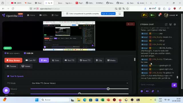Click Dejar de compartir button
Viewport: 183px width, 103px height.
coord(108,14)
